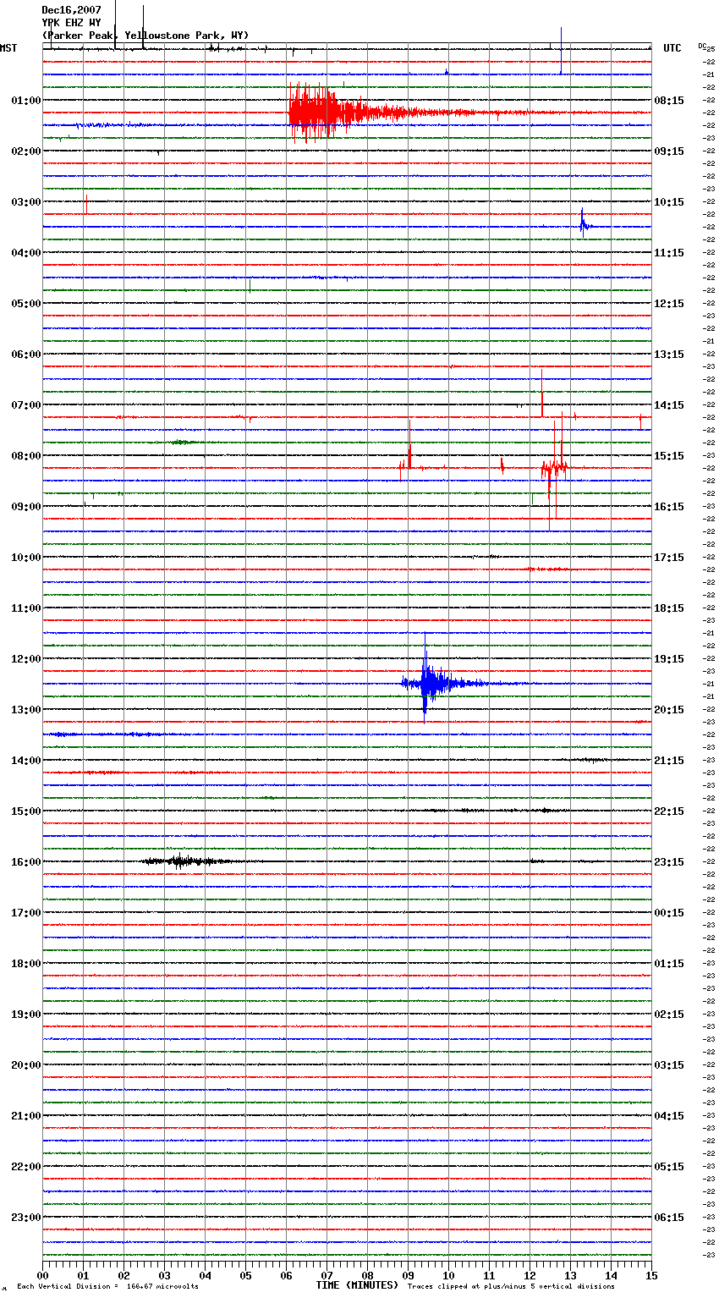Click the "00:15" UTC time label
Image resolution: width=719 pixels, height=1298 pixels.
[x=669, y=913]
